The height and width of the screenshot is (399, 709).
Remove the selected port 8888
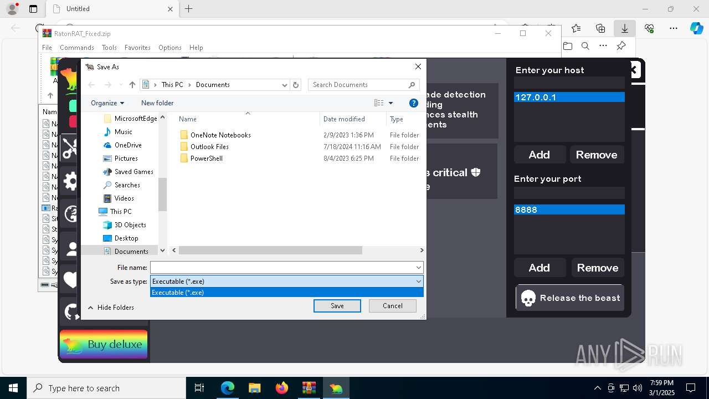point(598,268)
